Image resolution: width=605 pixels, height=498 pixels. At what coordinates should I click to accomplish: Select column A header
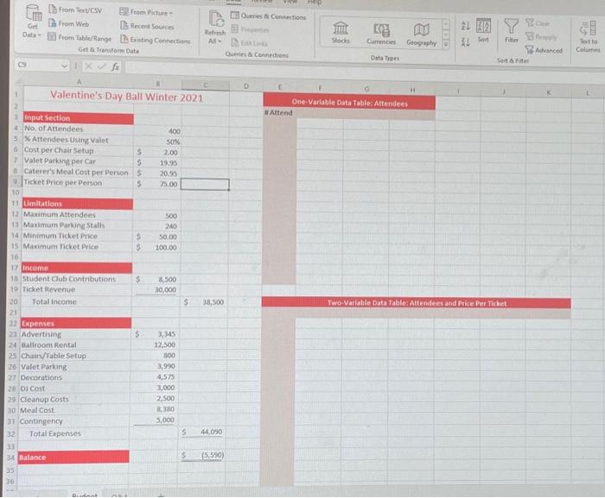tap(79, 81)
